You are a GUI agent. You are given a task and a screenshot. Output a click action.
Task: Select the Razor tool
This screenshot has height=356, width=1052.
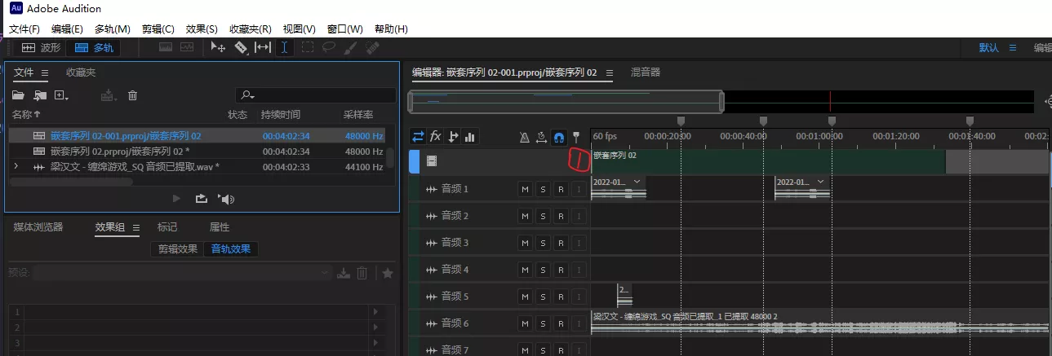pos(241,48)
